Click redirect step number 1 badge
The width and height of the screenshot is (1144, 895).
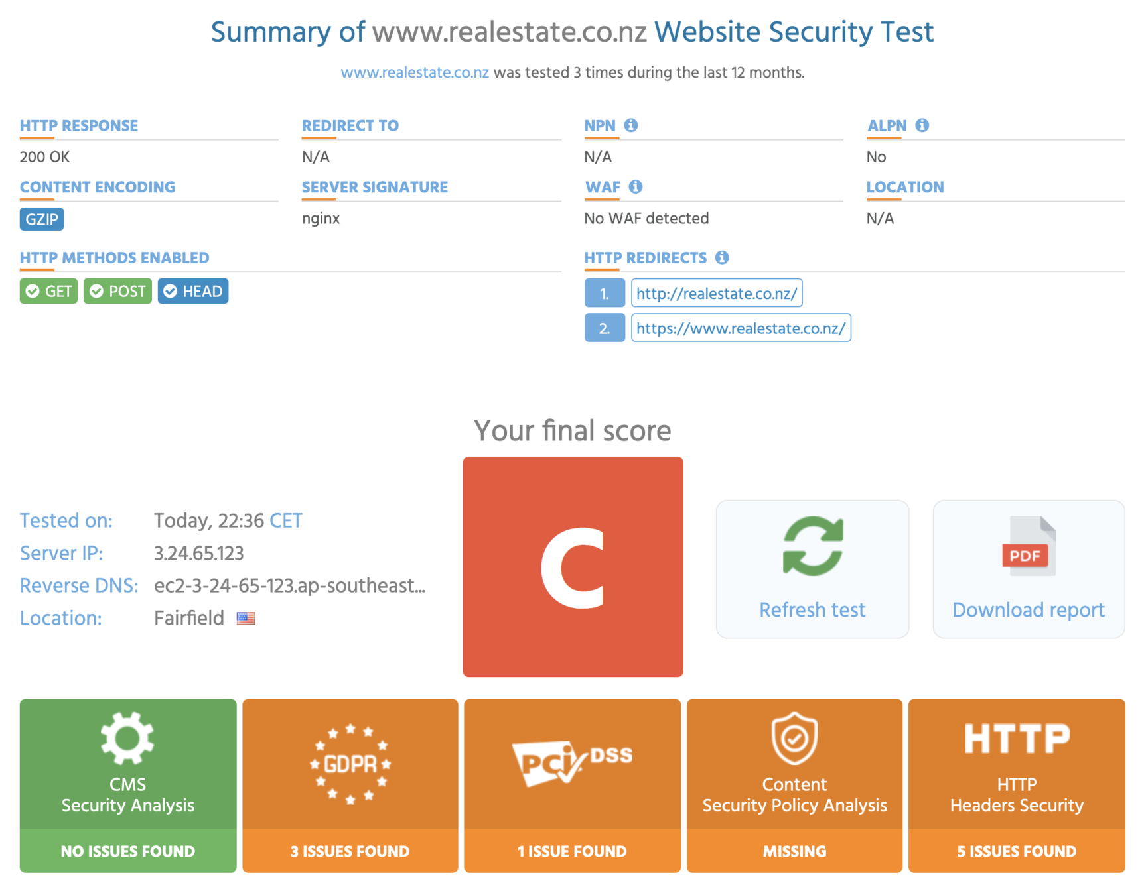tap(605, 293)
